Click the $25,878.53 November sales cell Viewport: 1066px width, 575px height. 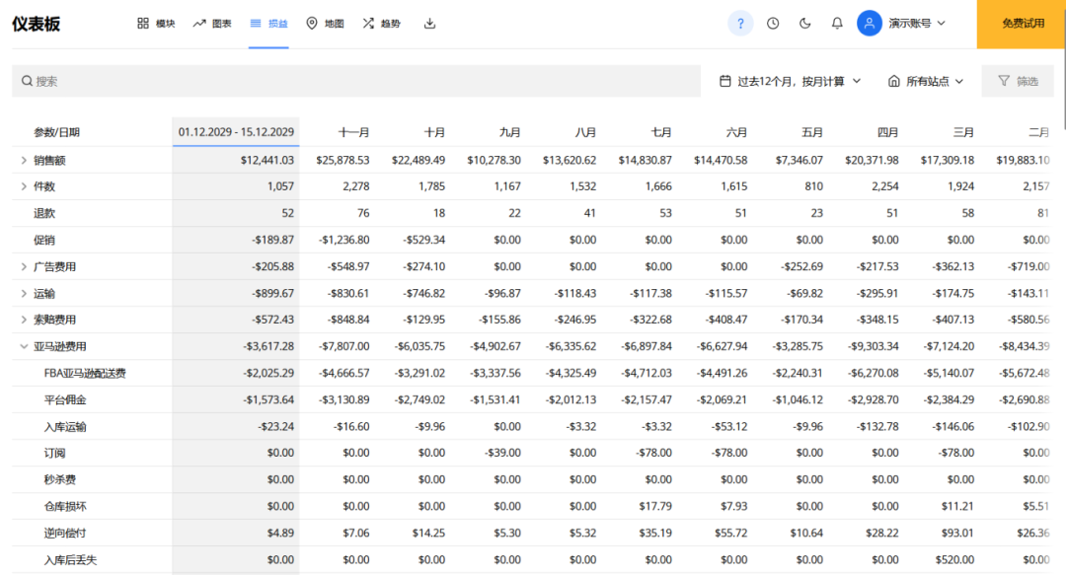pyautogui.click(x=343, y=161)
